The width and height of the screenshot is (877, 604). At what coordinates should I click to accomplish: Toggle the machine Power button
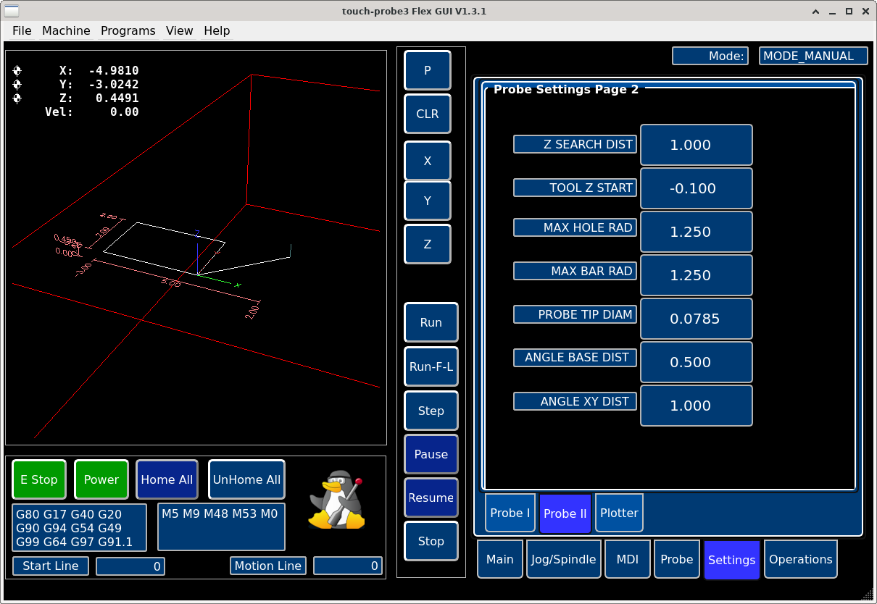point(101,479)
